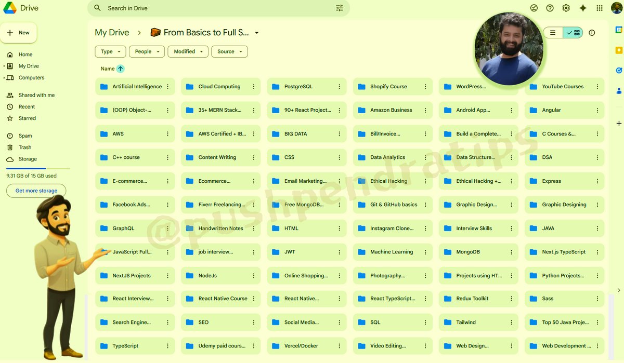Select the Tailwind folder

pyautogui.click(x=478, y=322)
